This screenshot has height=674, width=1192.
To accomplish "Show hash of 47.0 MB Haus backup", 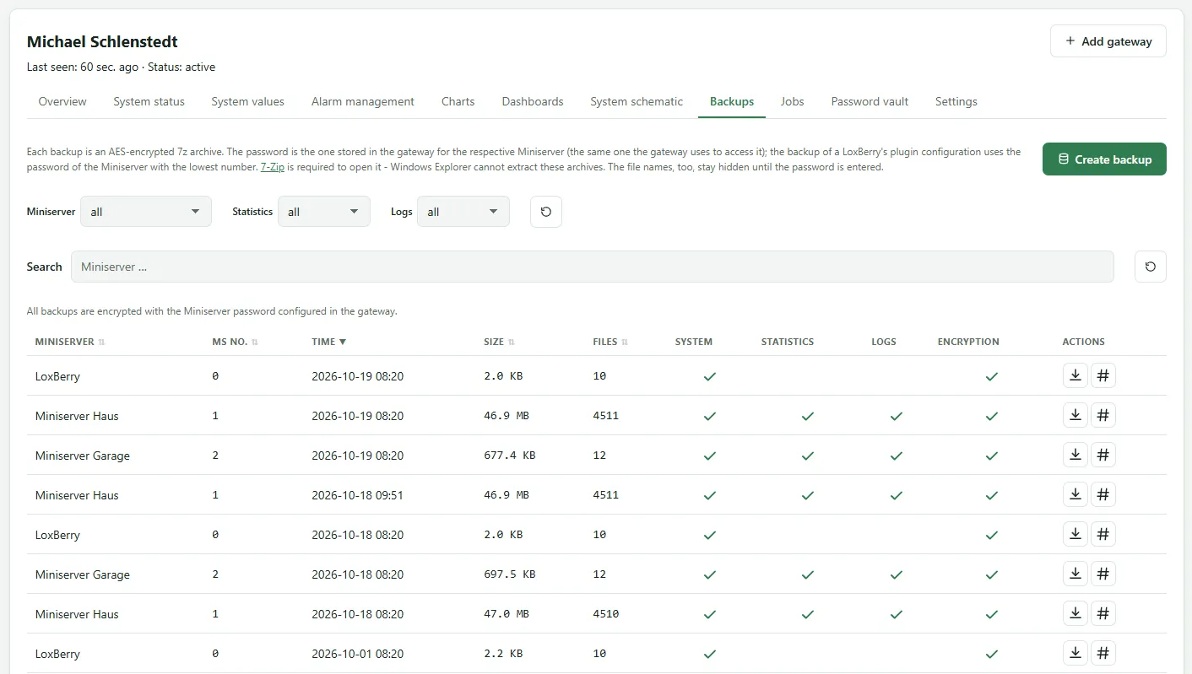I will point(1103,613).
